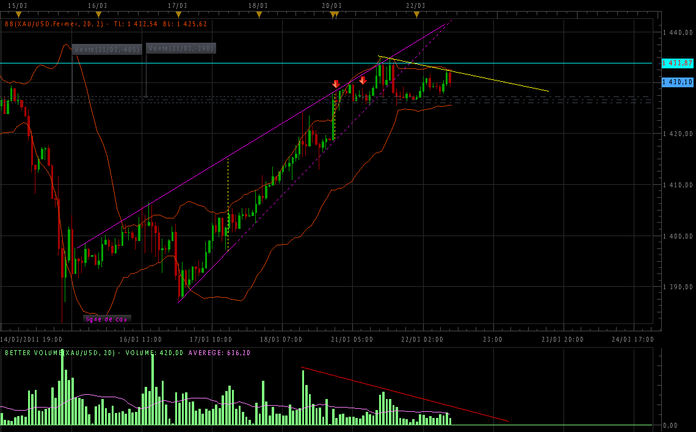Viewport: 696px width, 432px height.
Task: Click the left red down-arrow sell signal
Action: [336, 84]
